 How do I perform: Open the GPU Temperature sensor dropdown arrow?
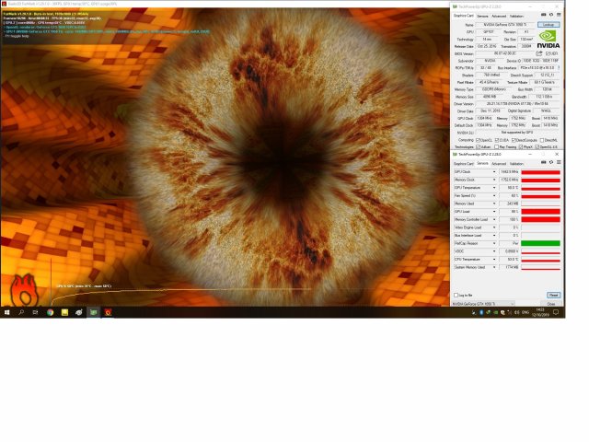[x=494, y=188]
